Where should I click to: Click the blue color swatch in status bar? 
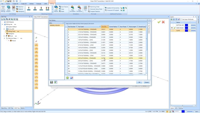pyautogui.click(x=183, y=111)
